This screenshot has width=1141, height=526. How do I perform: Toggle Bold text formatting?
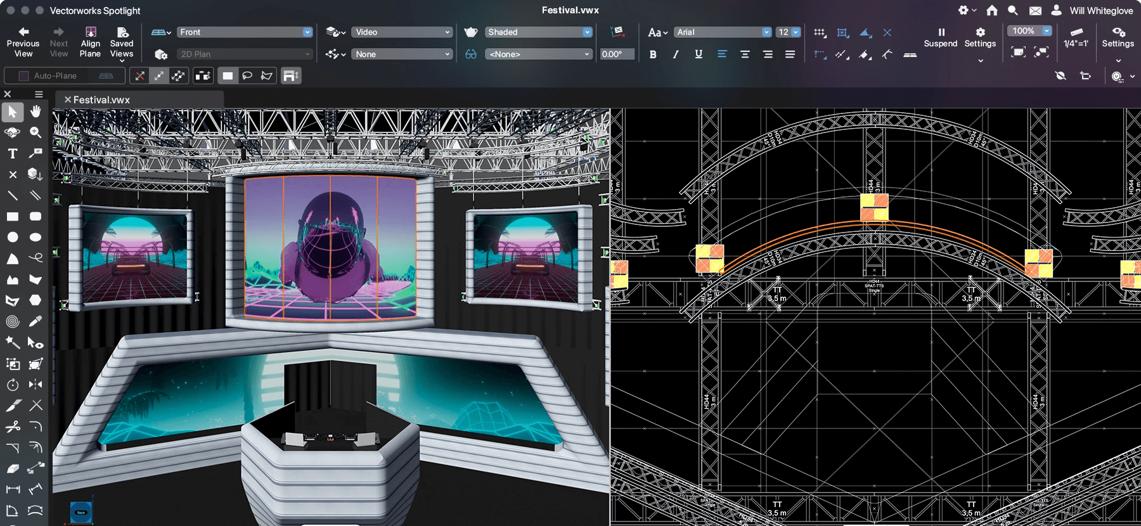653,55
